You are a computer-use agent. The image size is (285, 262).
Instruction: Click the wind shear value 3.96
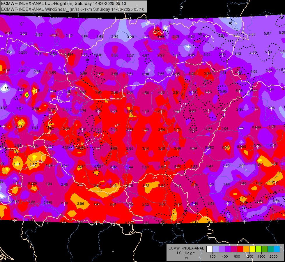81,204
